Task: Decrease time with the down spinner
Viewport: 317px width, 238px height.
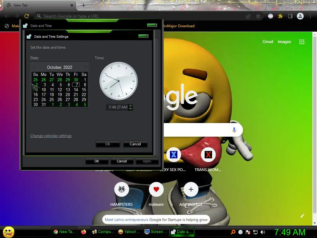Action: coord(131,109)
